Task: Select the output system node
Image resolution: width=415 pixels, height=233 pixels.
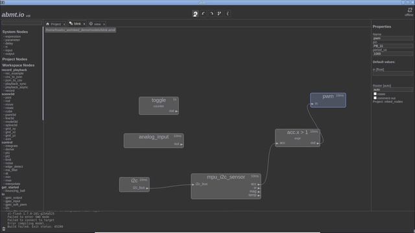Action: [x=9, y=54]
